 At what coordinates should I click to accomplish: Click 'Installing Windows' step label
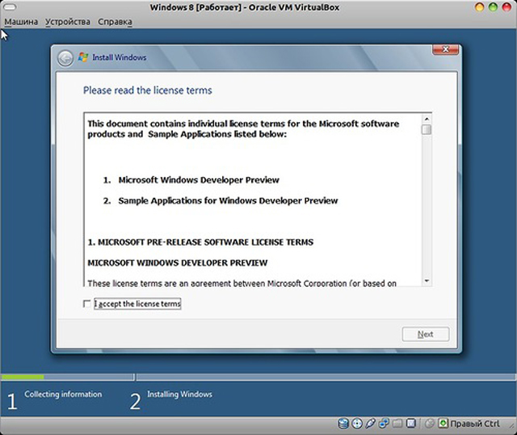179,394
